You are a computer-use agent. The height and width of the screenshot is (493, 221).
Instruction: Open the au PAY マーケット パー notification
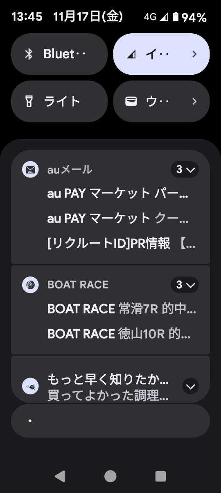(118, 194)
